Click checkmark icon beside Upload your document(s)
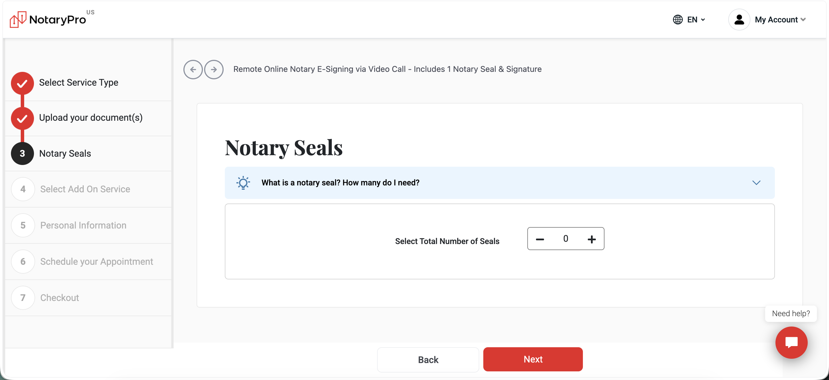Viewport: 829px width, 380px height. click(22, 119)
